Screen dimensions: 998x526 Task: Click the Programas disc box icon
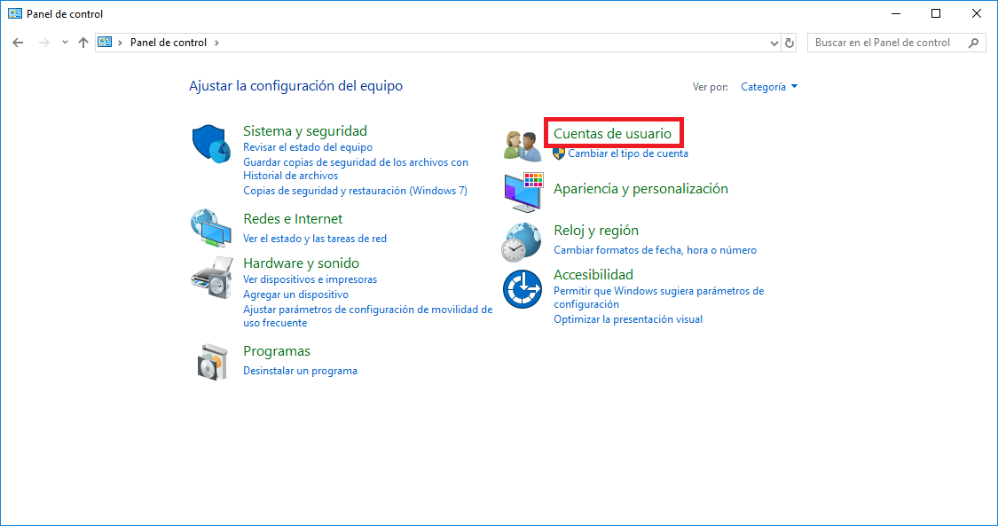pos(212,361)
